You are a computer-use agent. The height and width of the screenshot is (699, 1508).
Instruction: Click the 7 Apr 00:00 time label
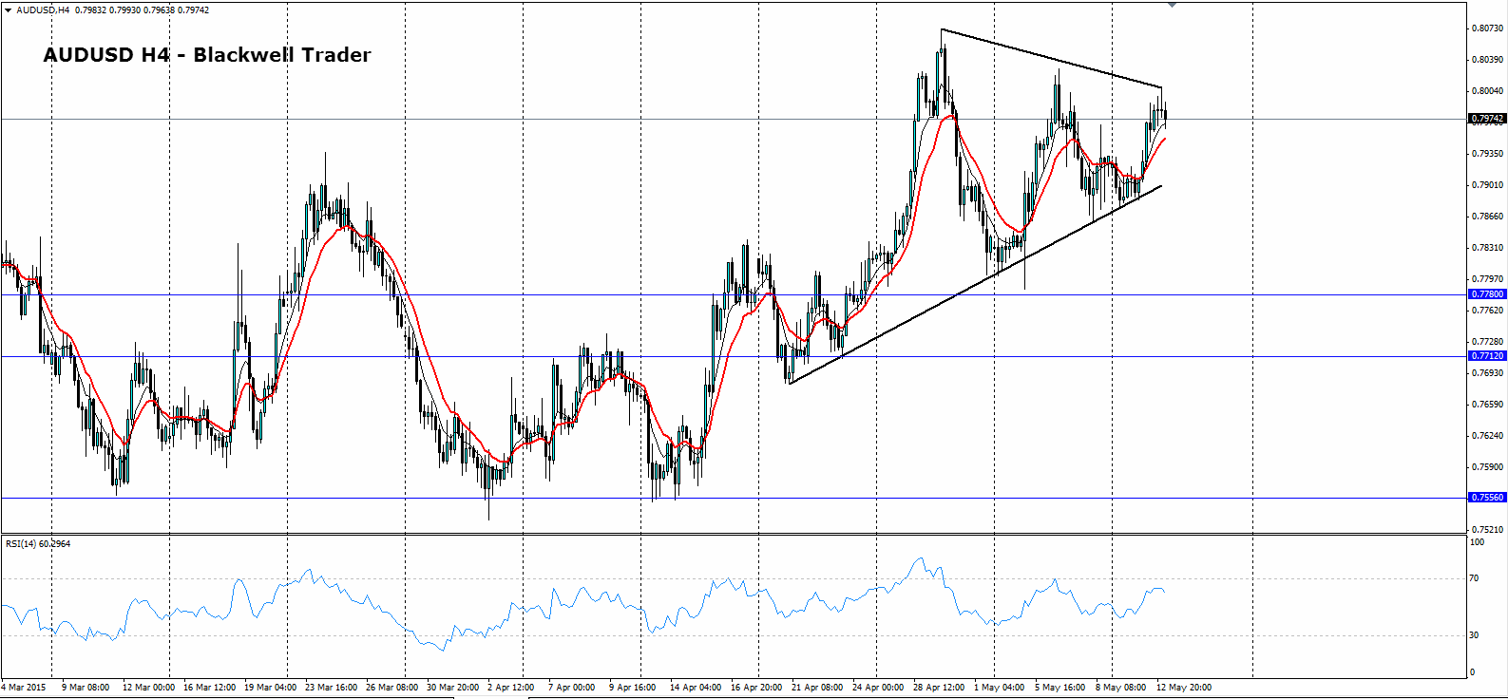pyautogui.click(x=572, y=687)
